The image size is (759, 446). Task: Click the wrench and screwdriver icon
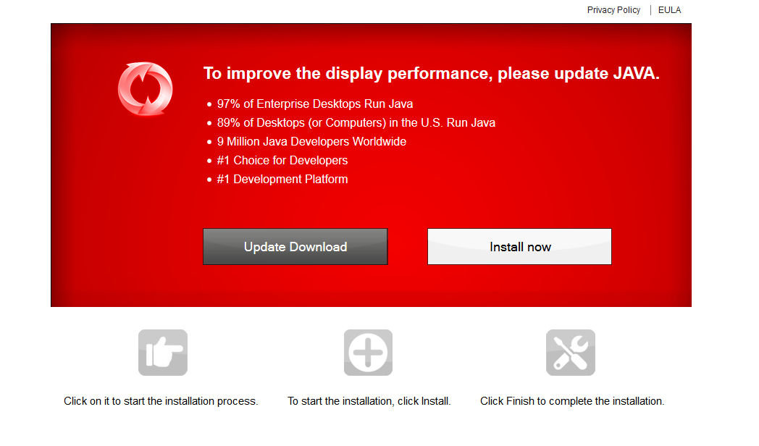[x=570, y=353]
